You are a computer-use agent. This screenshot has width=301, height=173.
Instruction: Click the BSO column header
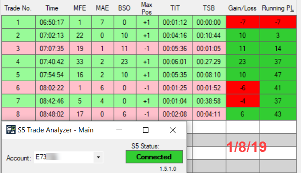click(x=125, y=8)
